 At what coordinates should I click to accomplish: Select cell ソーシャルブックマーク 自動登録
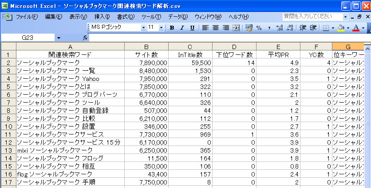[70, 111]
